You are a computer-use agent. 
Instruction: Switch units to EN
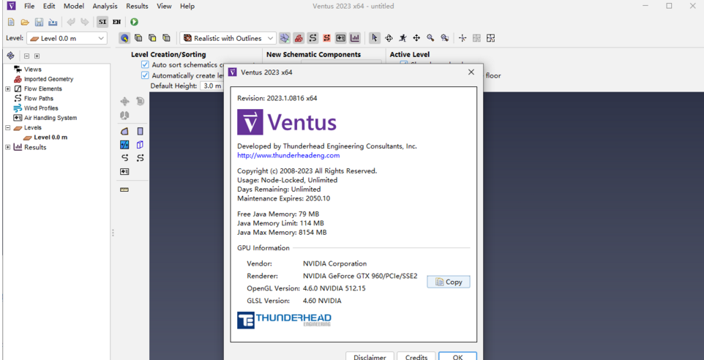(x=116, y=22)
